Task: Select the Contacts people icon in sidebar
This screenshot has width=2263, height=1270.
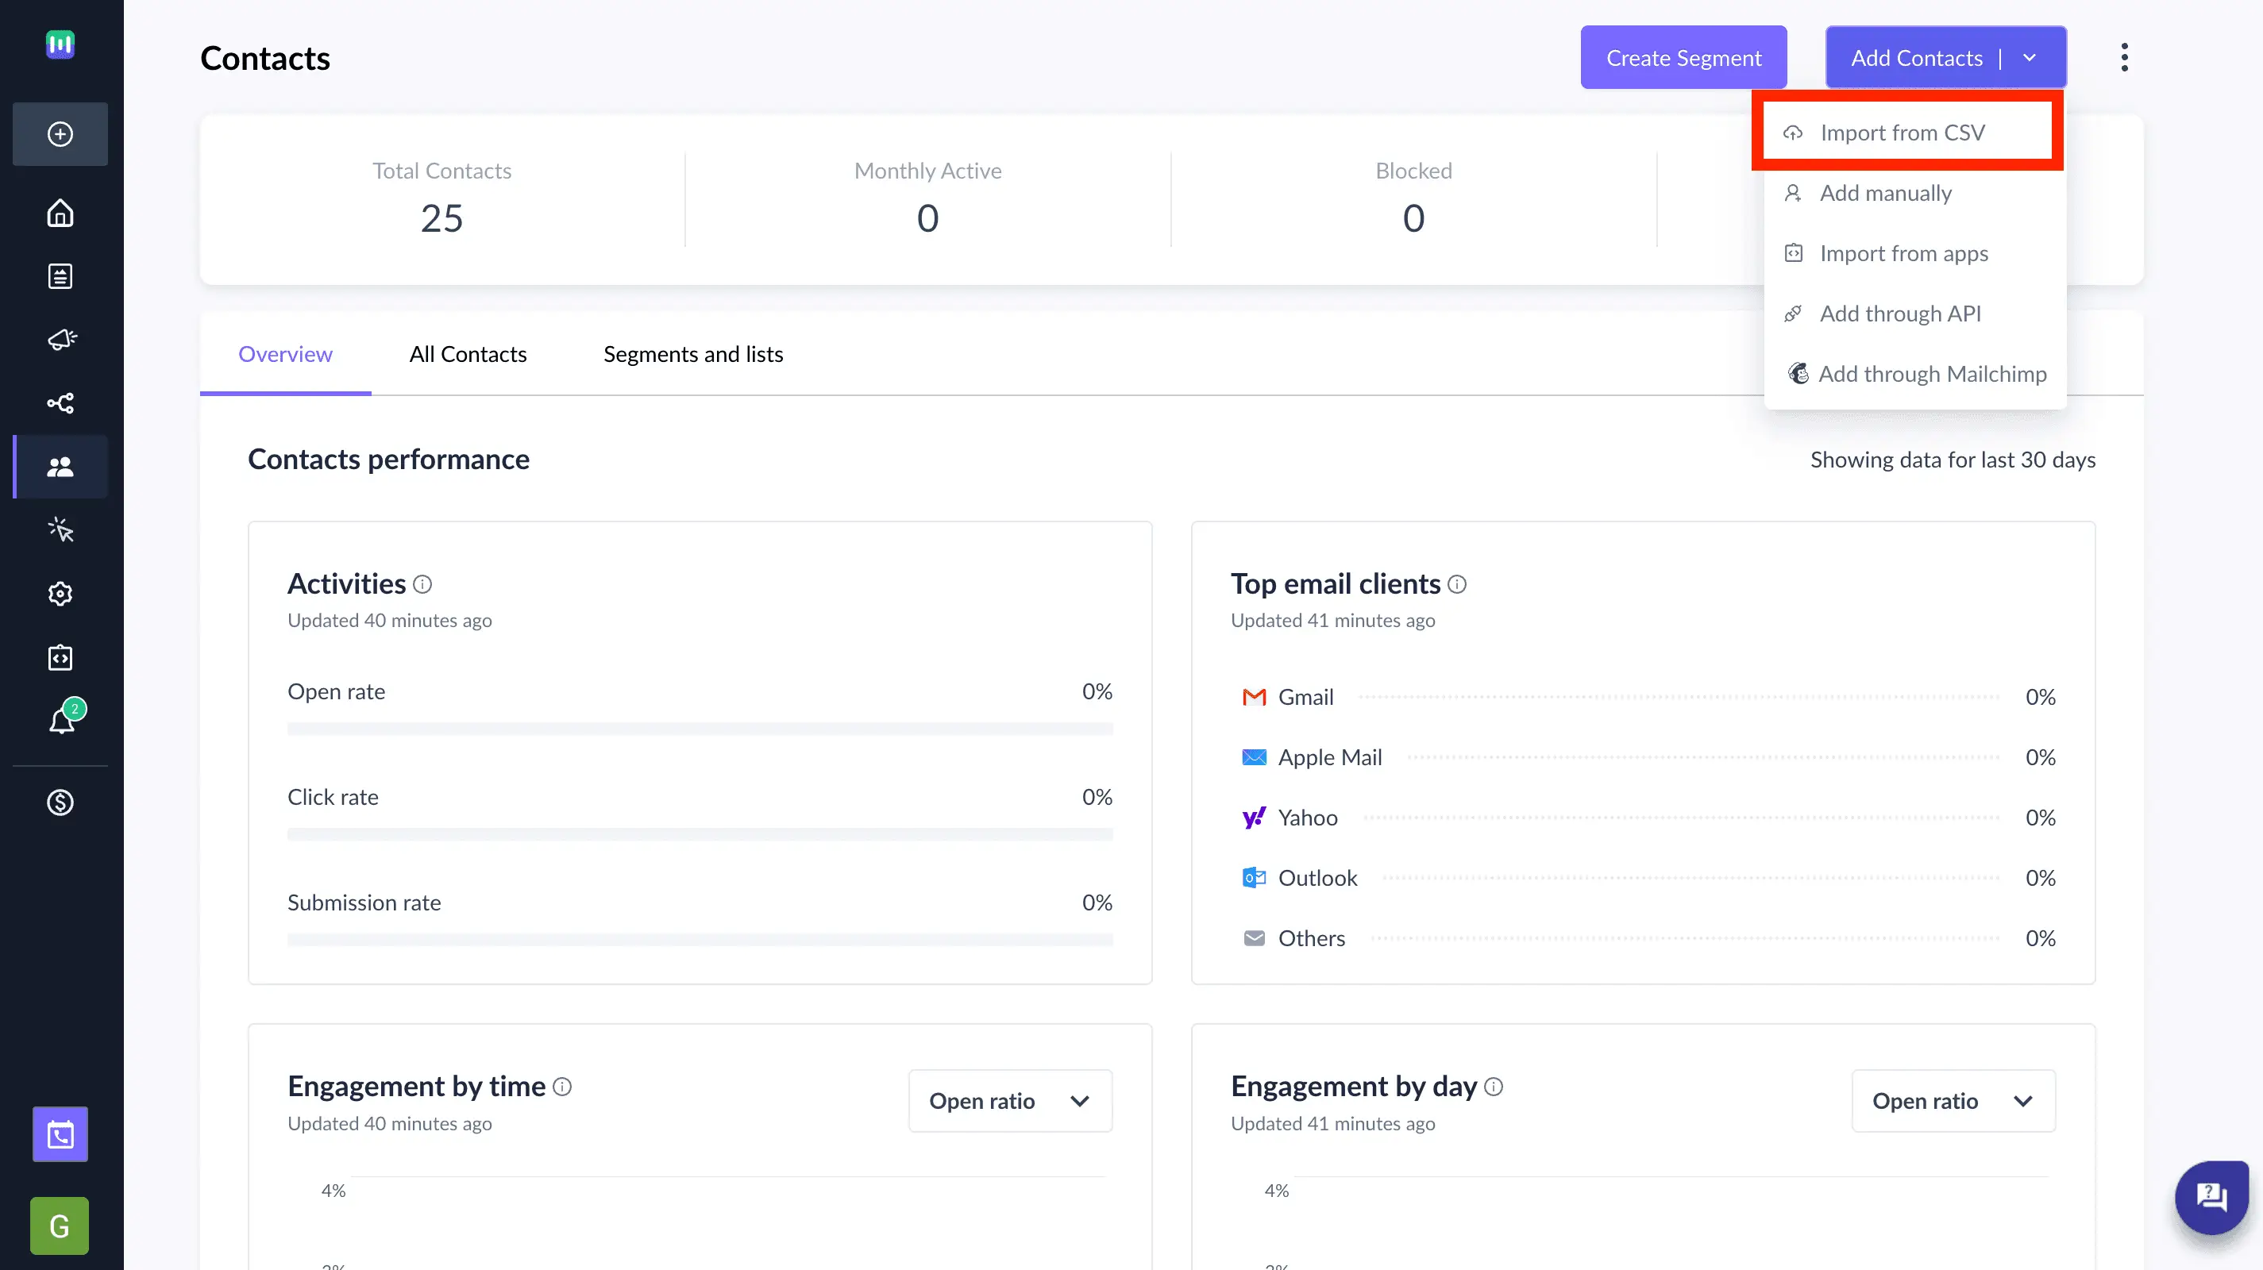Action: pos(59,467)
